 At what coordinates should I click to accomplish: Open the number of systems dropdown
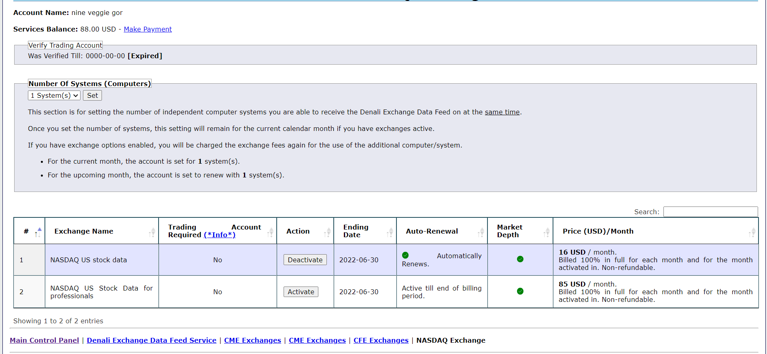pyautogui.click(x=54, y=95)
